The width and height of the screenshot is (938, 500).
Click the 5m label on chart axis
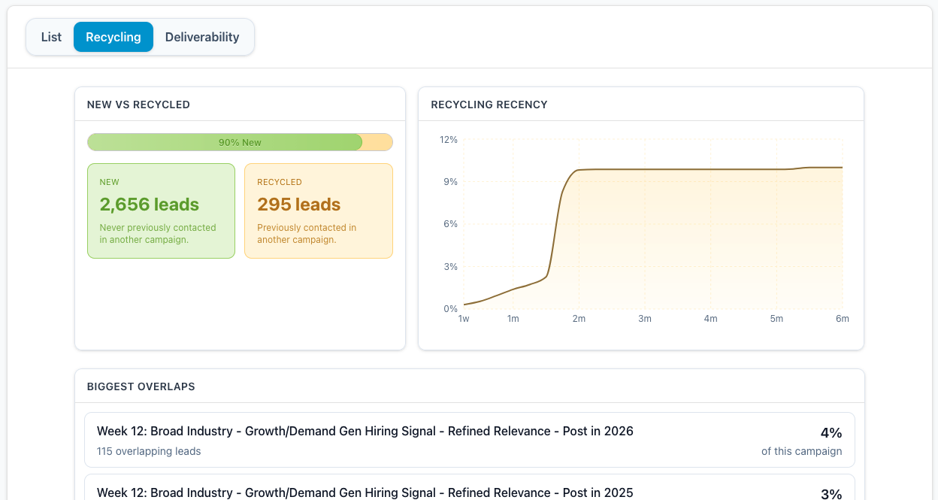(x=776, y=319)
